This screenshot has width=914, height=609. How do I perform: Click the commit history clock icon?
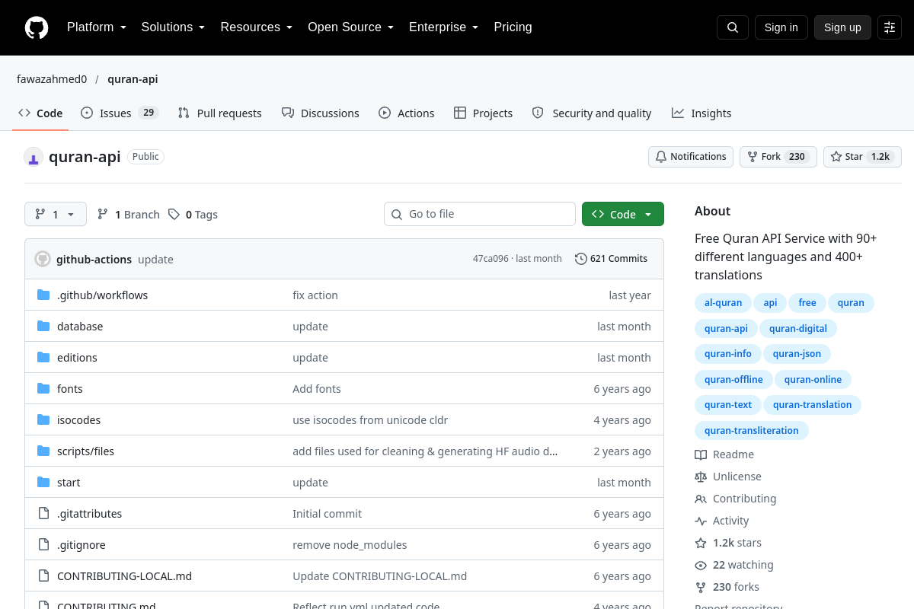pos(581,259)
